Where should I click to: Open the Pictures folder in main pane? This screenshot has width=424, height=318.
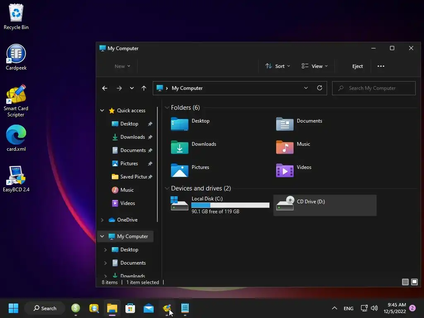click(x=190, y=170)
